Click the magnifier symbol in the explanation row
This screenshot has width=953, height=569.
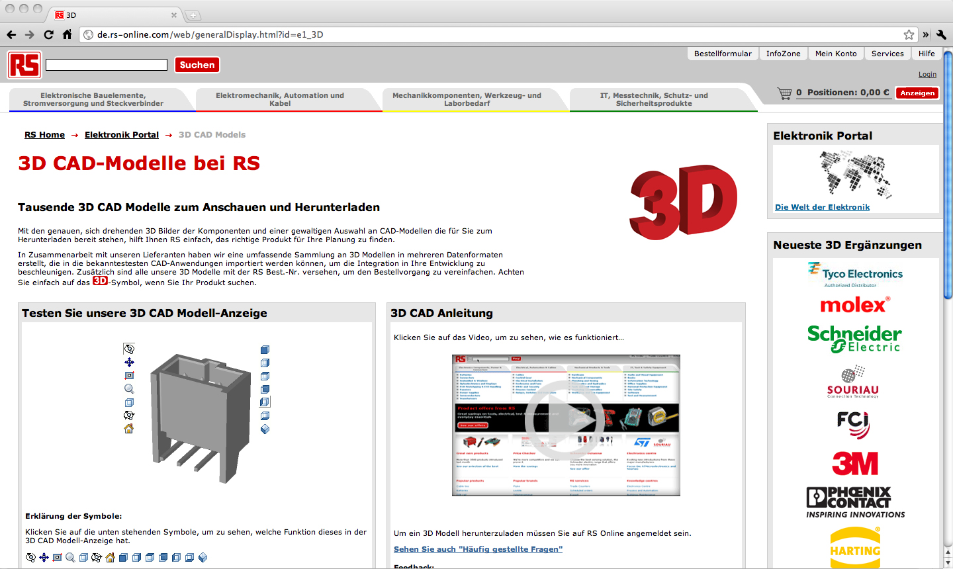coord(70,558)
